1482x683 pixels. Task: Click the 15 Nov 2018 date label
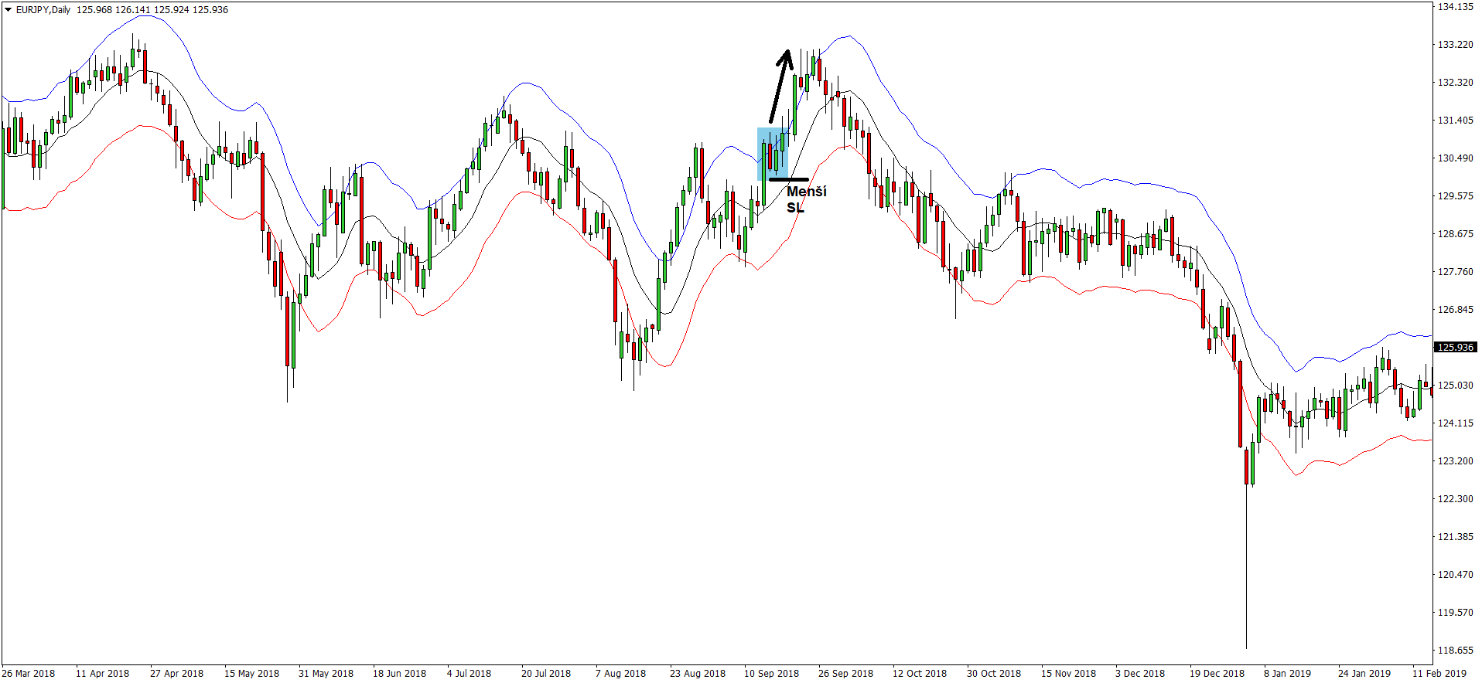[1068, 674]
